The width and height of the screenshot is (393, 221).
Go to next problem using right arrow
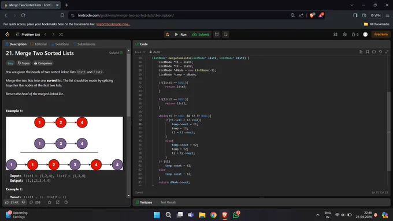pyautogui.click(x=53, y=34)
